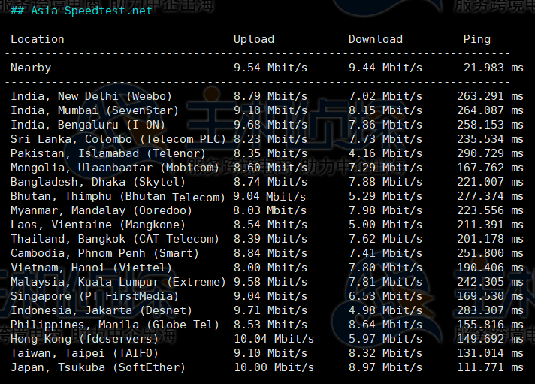This screenshot has height=384, width=535.
Task: Click the 'Download' column header
Action: (375, 39)
